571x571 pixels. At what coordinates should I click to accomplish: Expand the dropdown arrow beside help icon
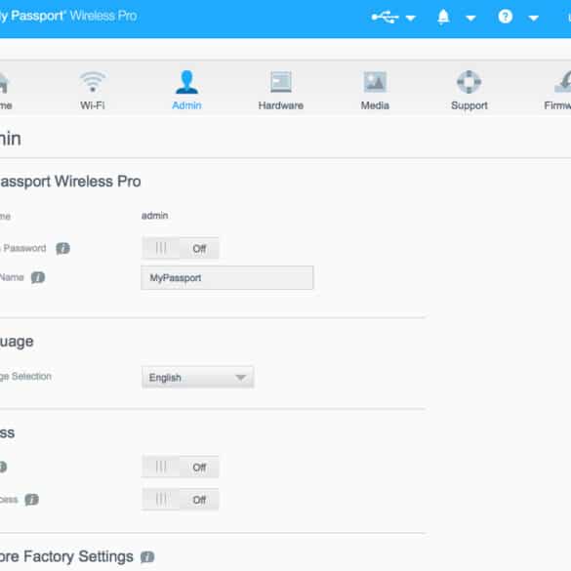534,18
